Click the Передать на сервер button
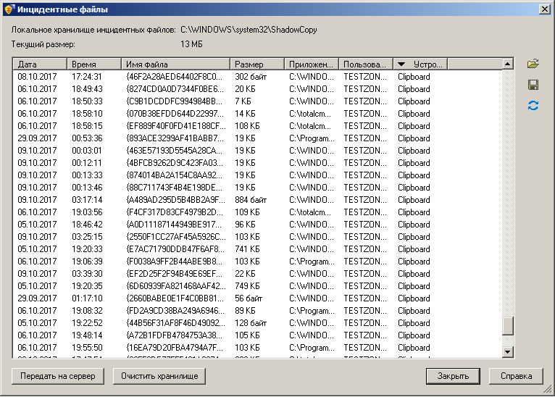 tap(58, 376)
